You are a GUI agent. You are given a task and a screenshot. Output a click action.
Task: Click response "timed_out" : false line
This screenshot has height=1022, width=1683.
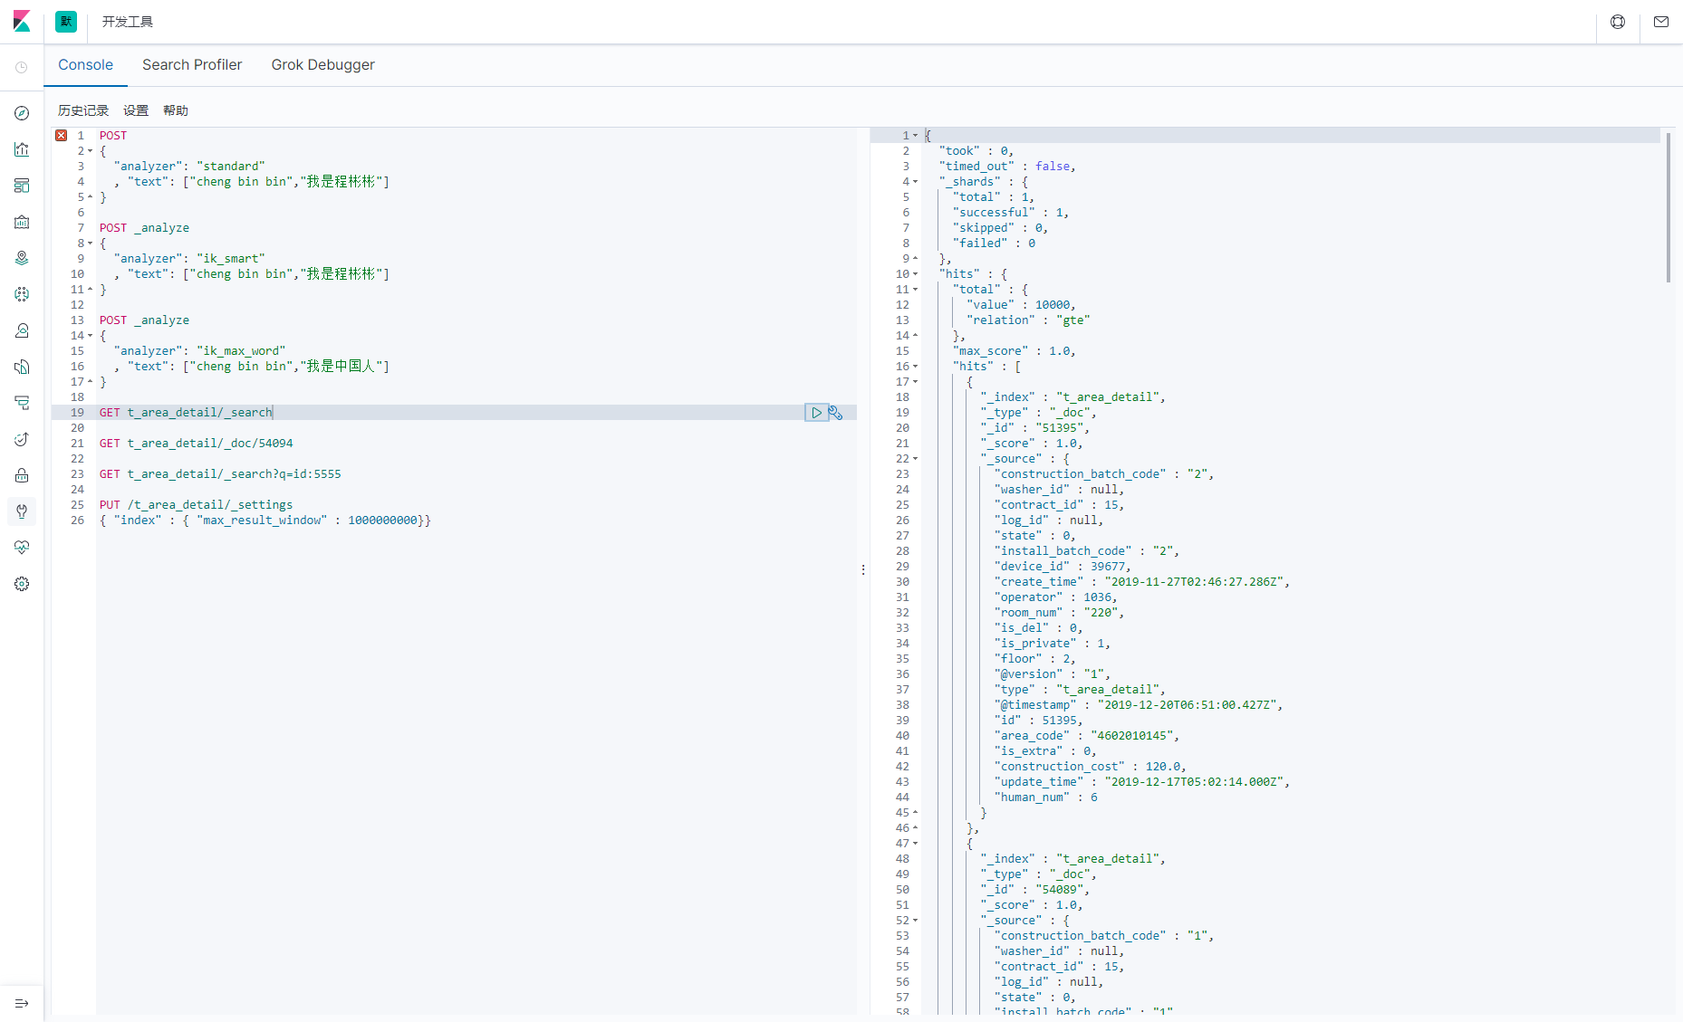pyautogui.click(x=1007, y=167)
